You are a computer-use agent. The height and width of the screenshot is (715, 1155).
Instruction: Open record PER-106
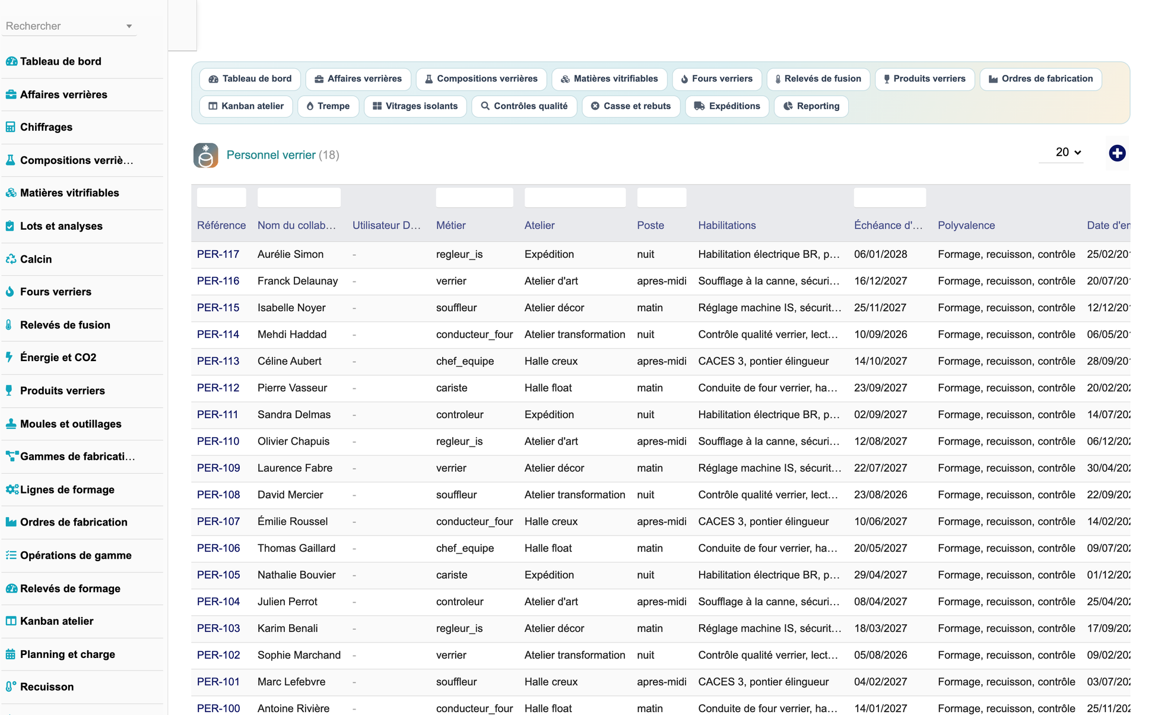point(218,548)
